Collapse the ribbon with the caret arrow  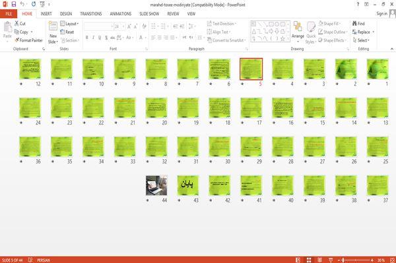click(391, 49)
